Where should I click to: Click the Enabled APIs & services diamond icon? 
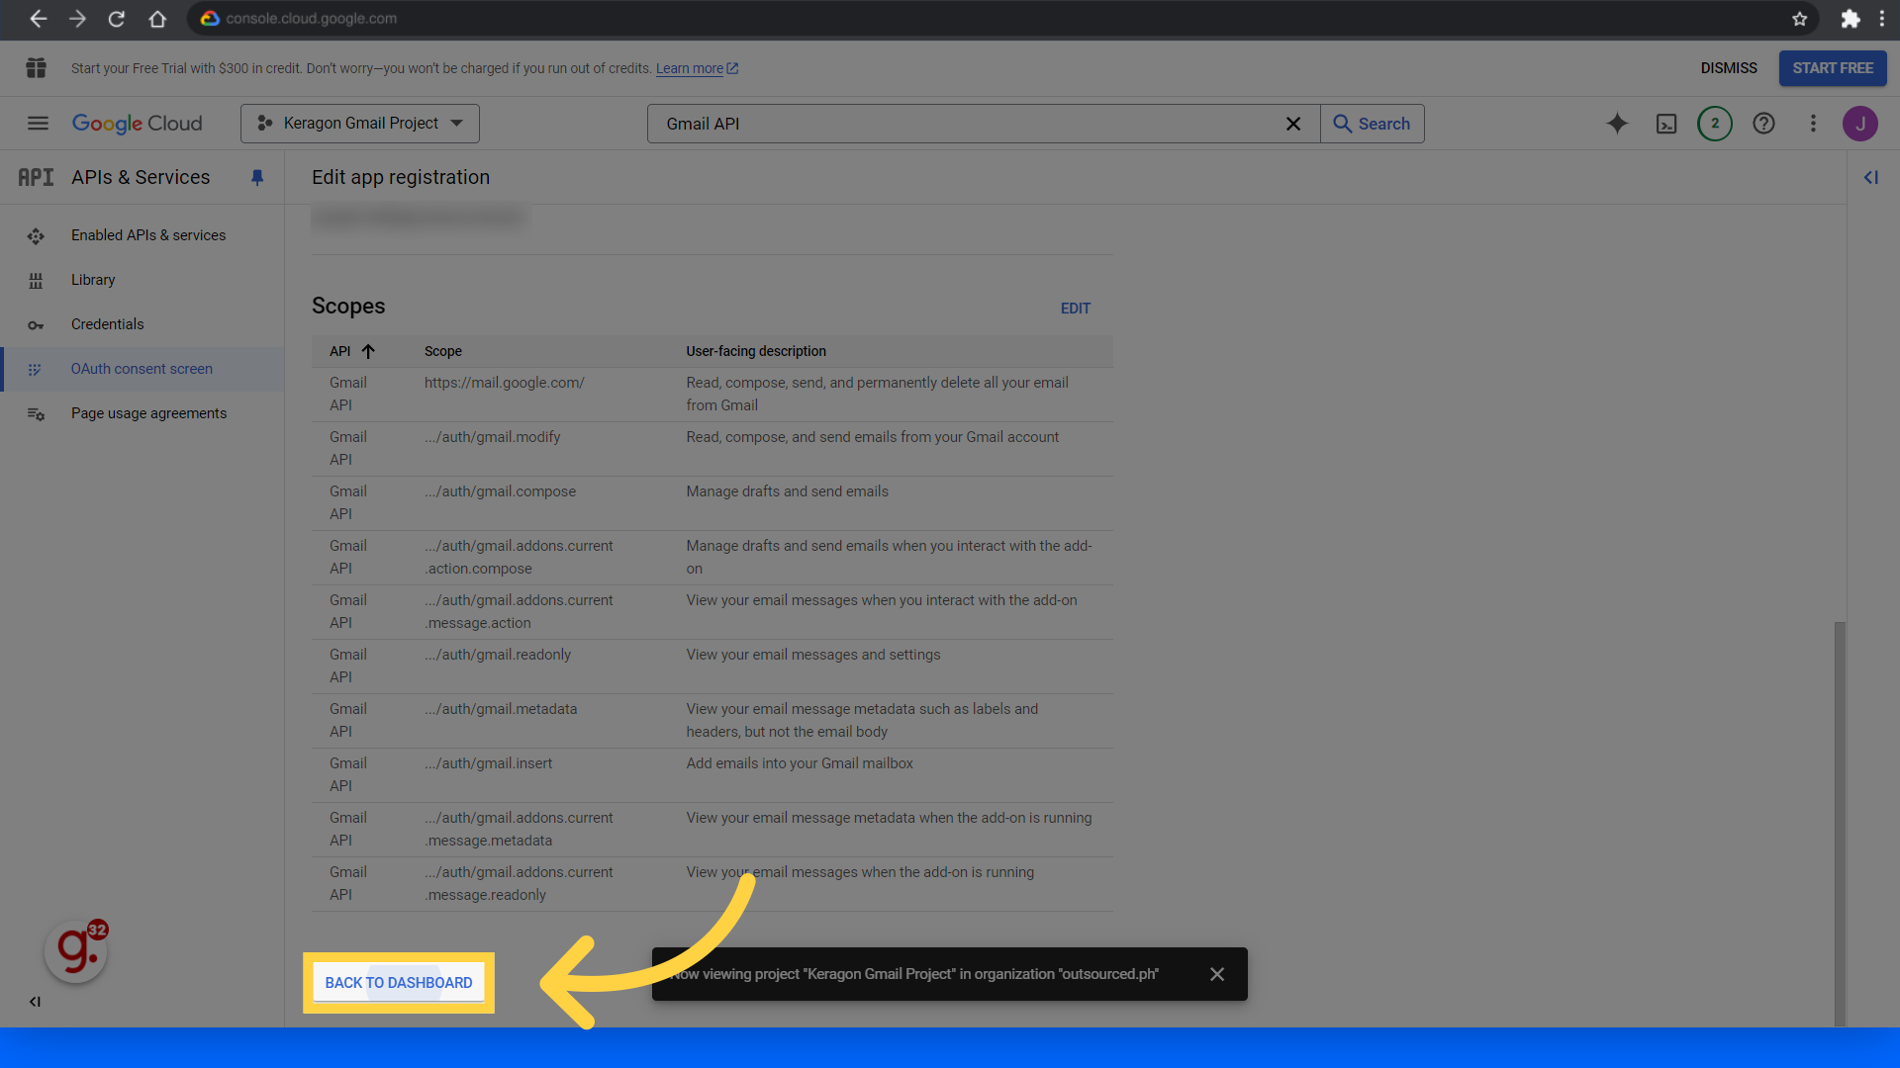(x=36, y=236)
